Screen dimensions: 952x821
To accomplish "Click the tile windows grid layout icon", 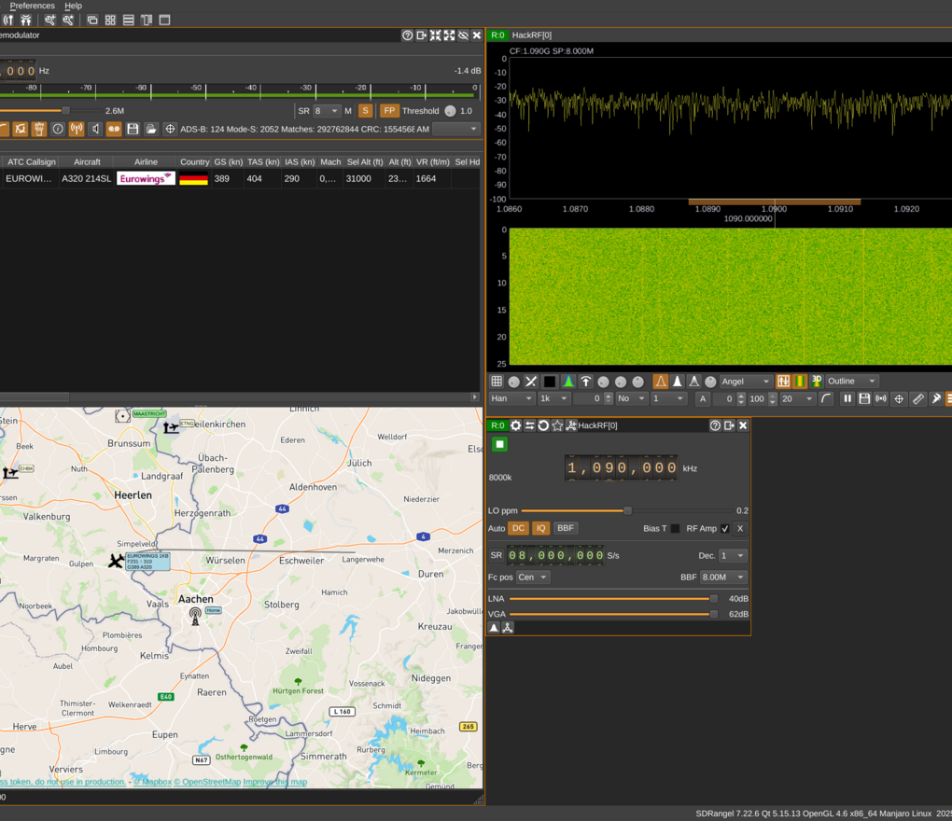I will coord(110,20).
